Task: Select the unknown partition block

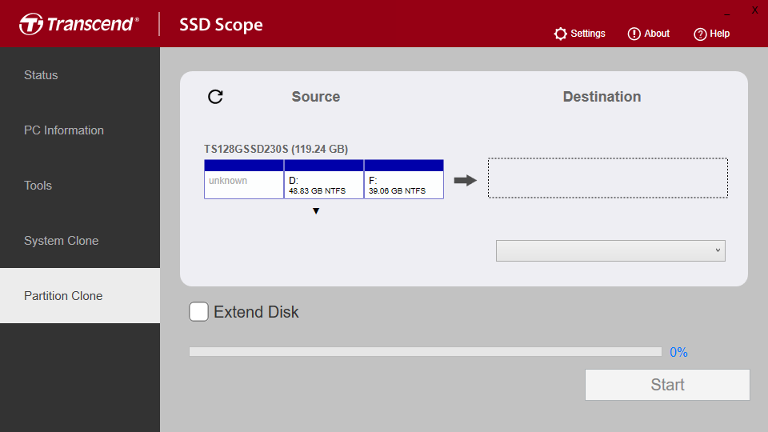Action: pos(244,179)
